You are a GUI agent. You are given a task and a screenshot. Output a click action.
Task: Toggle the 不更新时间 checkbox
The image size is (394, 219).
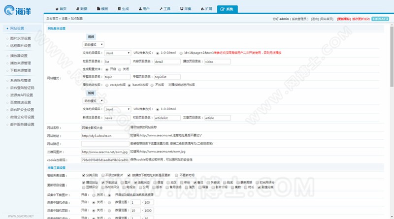pyautogui.click(x=176, y=175)
